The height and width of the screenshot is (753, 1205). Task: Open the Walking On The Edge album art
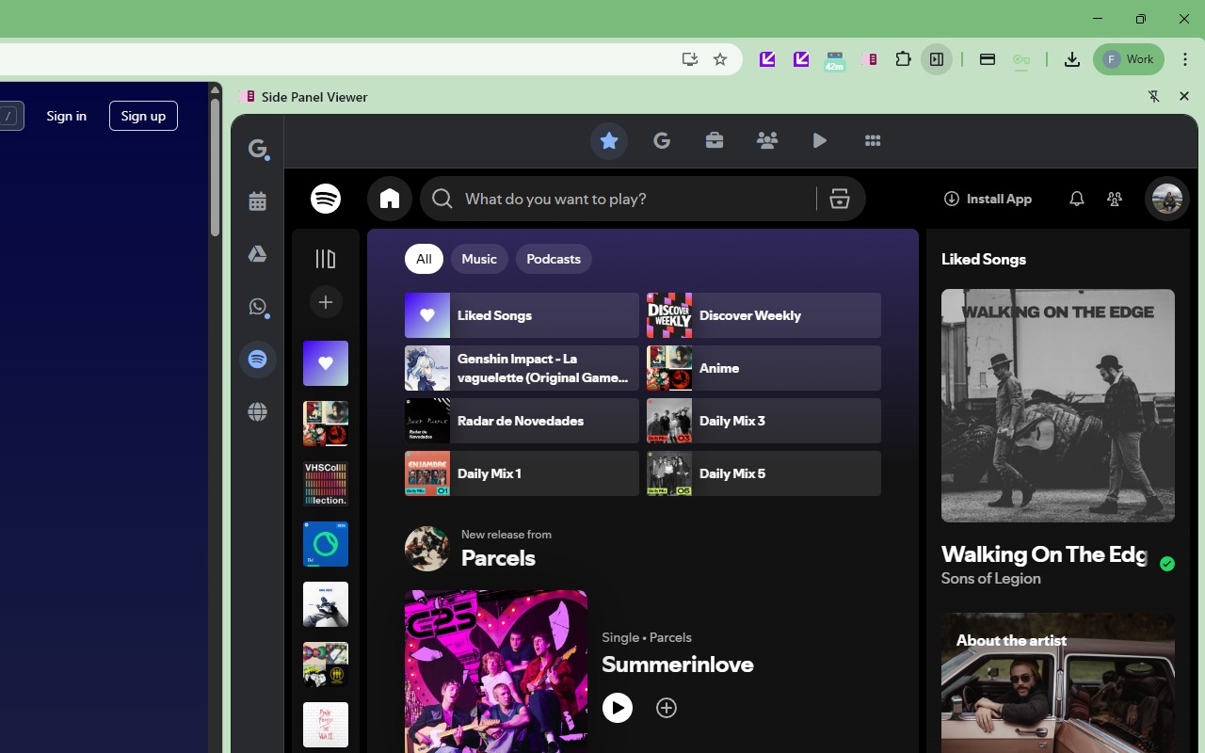(1058, 406)
